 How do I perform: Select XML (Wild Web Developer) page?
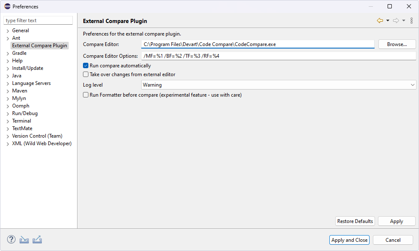pyautogui.click(x=41, y=143)
